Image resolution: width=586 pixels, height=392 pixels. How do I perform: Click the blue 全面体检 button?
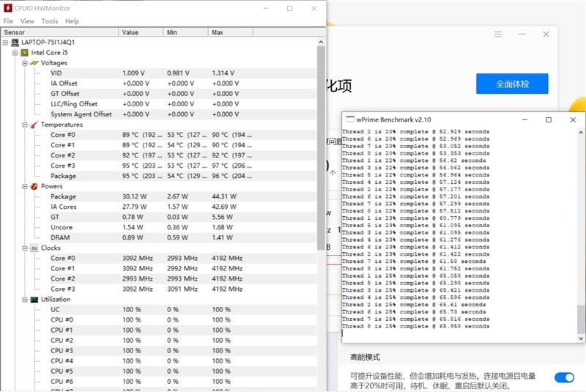click(x=512, y=84)
